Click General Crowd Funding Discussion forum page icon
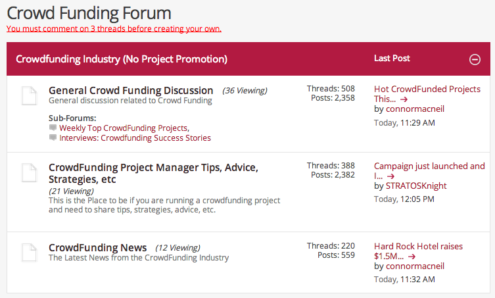Image resolution: width=495 pixels, height=298 pixels. click(x=29, y=96)
